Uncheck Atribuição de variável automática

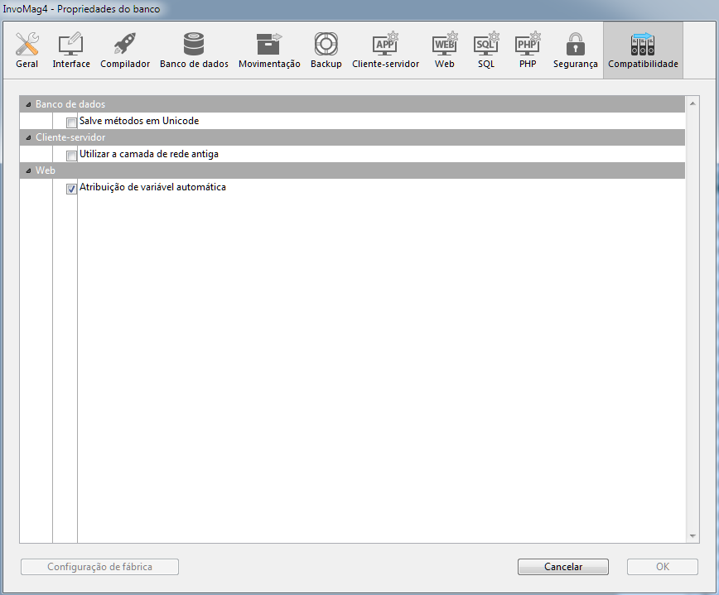[71, 189]
